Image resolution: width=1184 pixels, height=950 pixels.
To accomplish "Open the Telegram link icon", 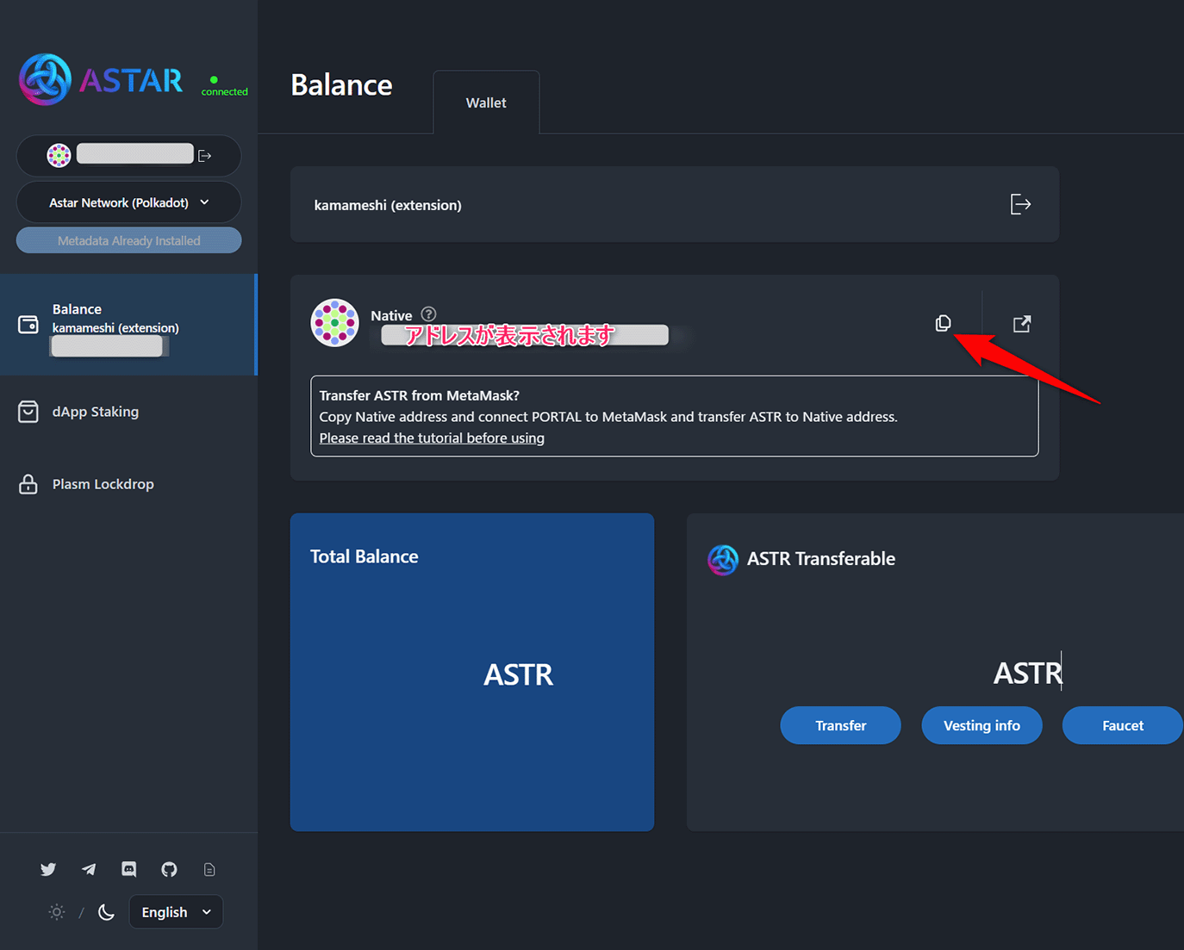I will point(89,869).
